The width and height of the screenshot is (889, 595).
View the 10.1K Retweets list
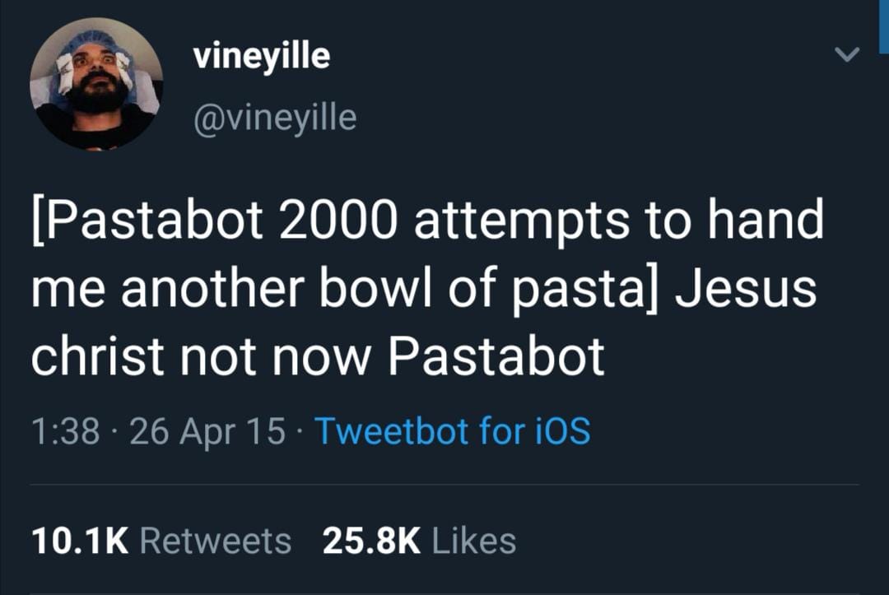tap(161, 539)
